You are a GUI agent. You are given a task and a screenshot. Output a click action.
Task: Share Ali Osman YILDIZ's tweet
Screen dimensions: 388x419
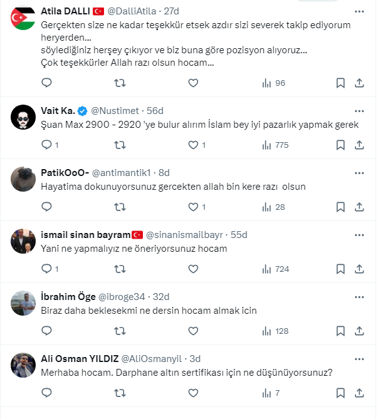(x=359, y=393)
